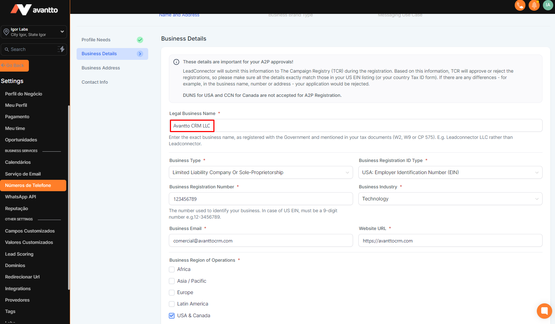Viewport: 555px width, 324px height.
Task: Click the green Profile Needs checkmark icon
Action: [140, 40]
